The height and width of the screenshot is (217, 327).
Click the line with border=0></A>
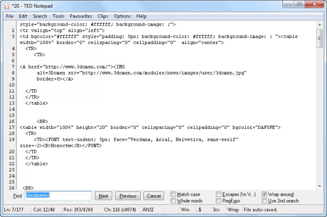point(55,79)
